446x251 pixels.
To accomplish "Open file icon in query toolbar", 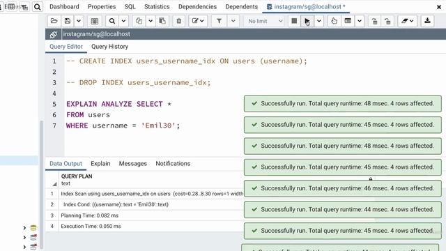I will click(x=54, y=21).
